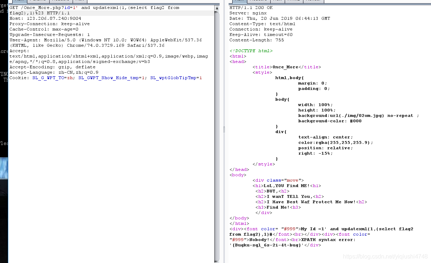Click the request line 'flag2),1)%23 HTTP/1.1'
The width and height of the screenshot is (431, 263).
coord(40,13)
